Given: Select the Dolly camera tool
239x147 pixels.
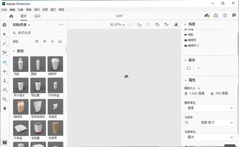Looking at the screenshot, I should [x=4, y=80].
